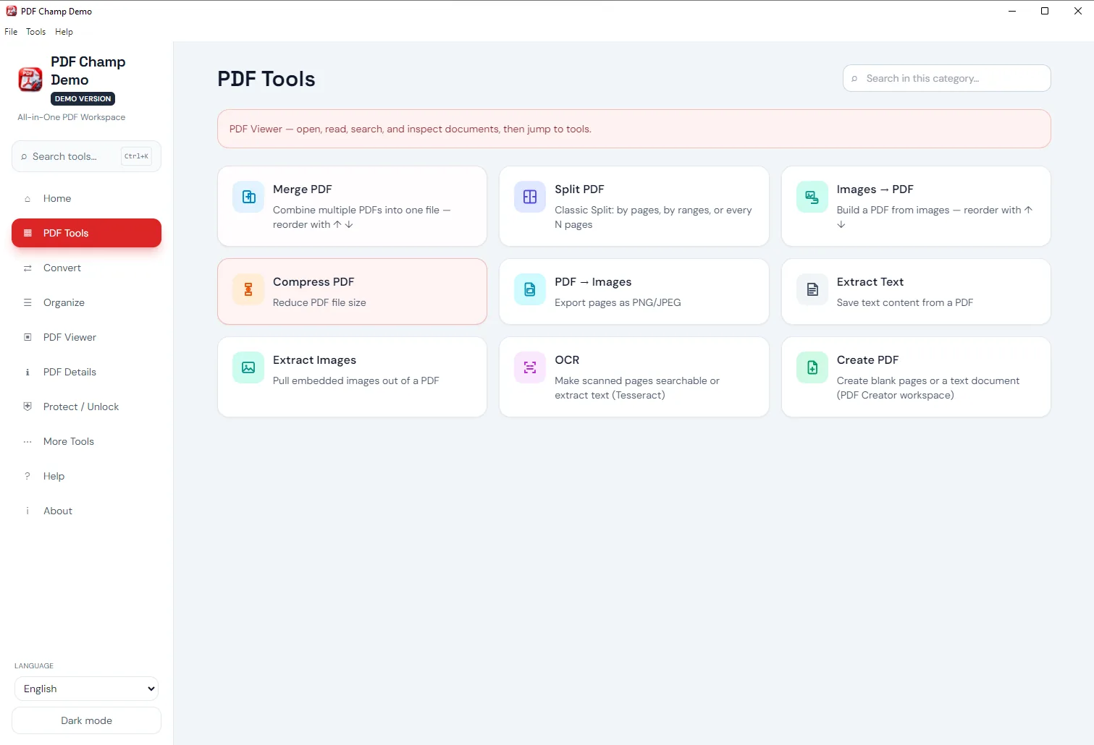Click the PDF Details info icon

point(28,372)
